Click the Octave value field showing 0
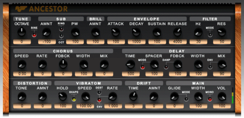 click(x=22, y=42)
